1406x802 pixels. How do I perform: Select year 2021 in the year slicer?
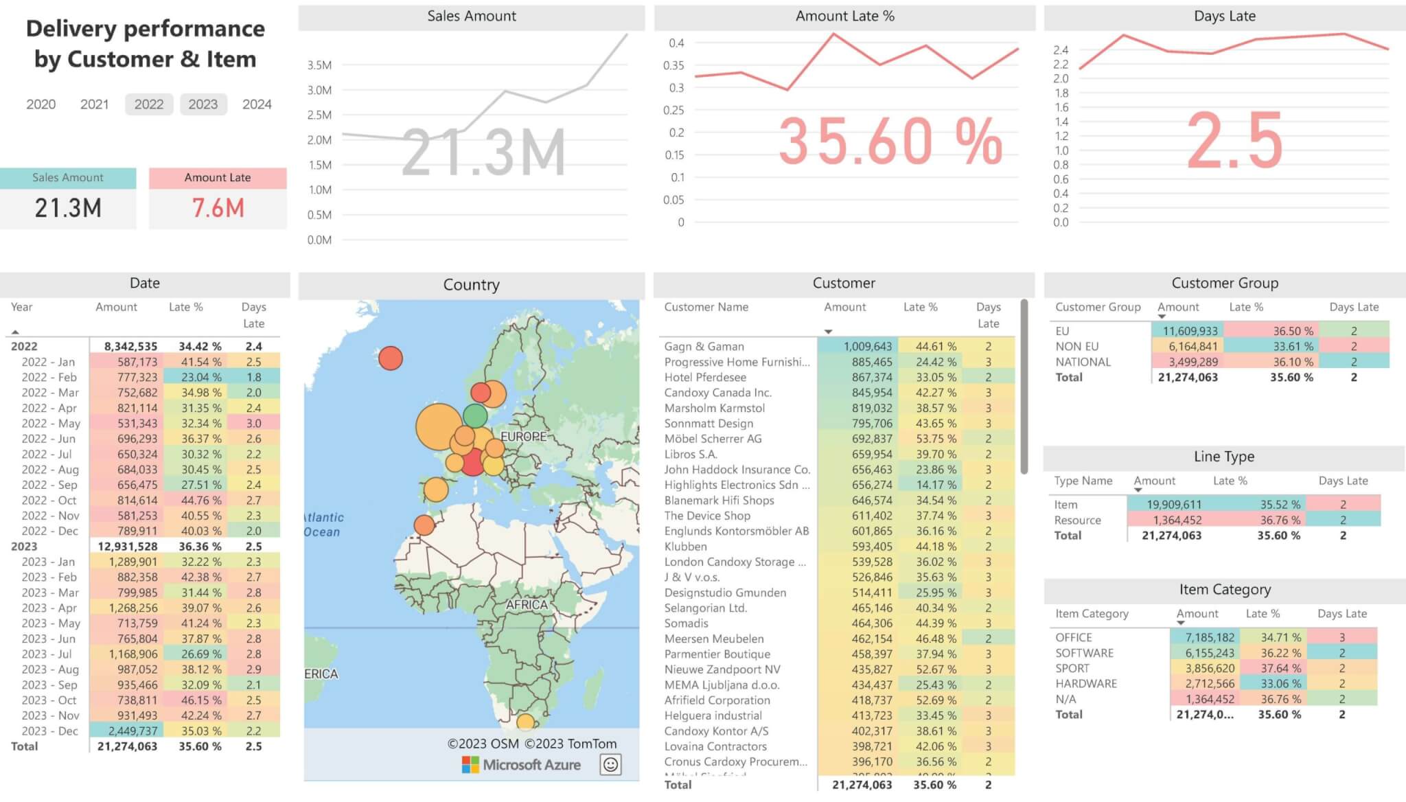click(94, 104)
